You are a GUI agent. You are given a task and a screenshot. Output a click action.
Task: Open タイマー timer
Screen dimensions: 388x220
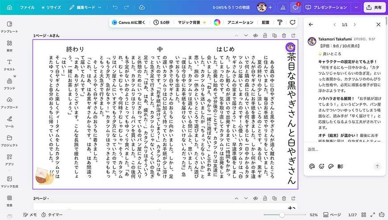point(52,215)
